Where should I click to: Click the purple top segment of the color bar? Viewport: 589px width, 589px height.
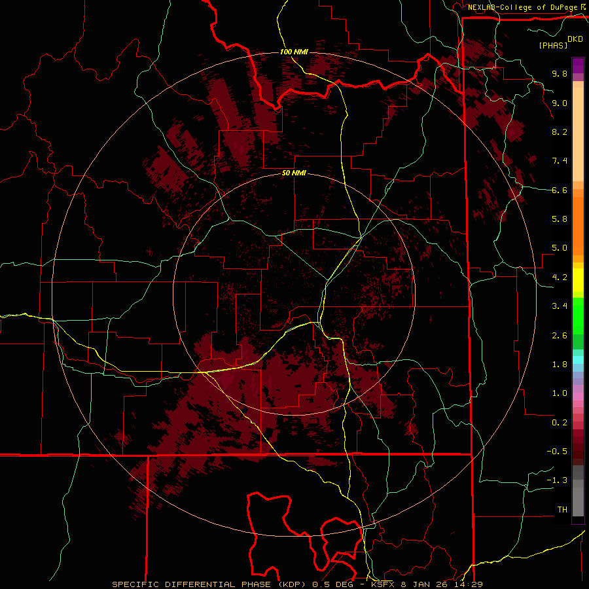tap(578, 66)
